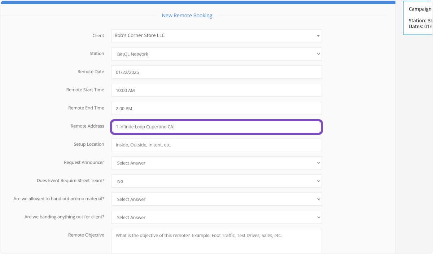Image resolution: width=433 pixels, height=254 pixels.
Task: Click the Does Event Require Street Team label
Action: (x=70, y=181)
